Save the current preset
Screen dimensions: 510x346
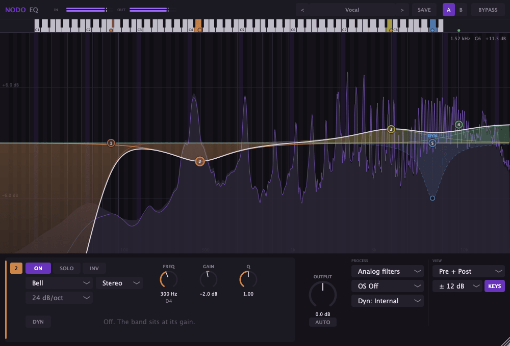click(424, 10)
